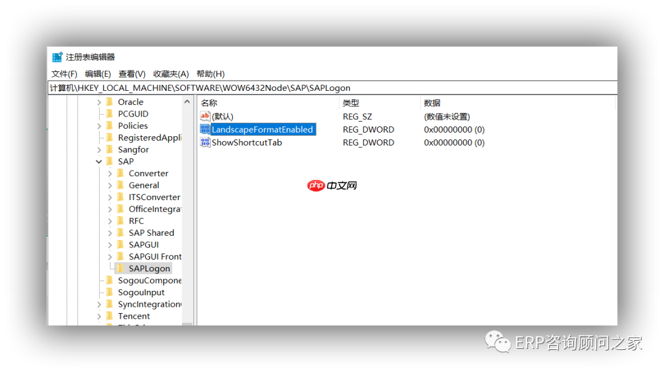The image size is (664, 372).
Task: Click the RFC folder icon
Action: point(121,220)
